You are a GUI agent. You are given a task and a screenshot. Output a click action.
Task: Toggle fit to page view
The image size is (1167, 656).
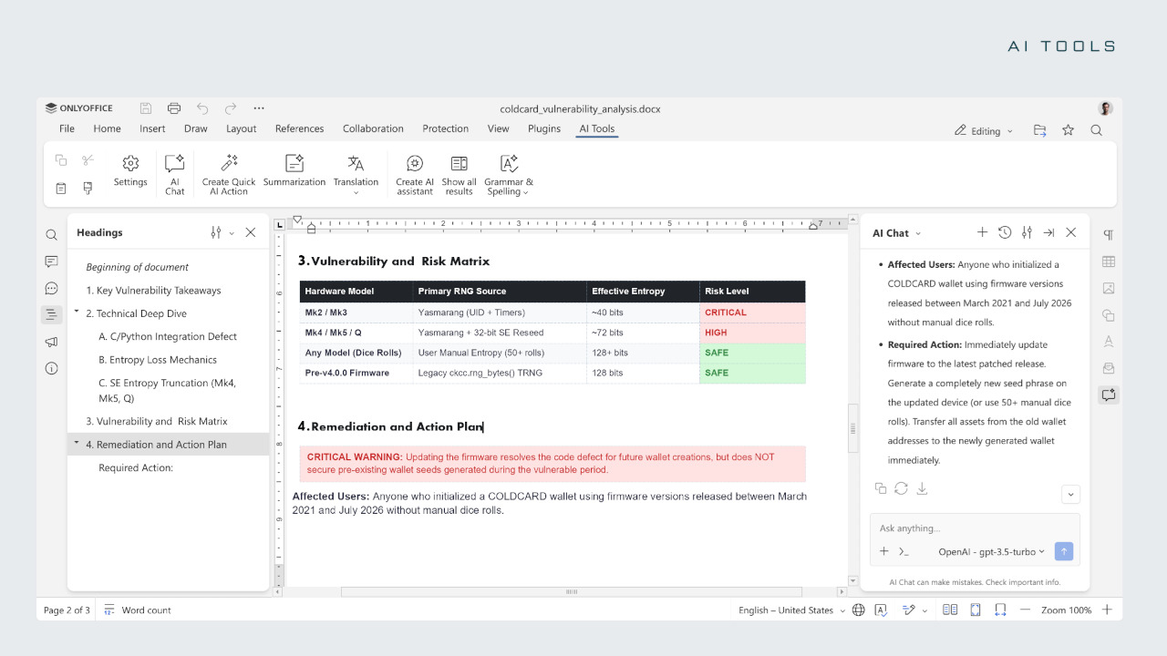[976, 610]
